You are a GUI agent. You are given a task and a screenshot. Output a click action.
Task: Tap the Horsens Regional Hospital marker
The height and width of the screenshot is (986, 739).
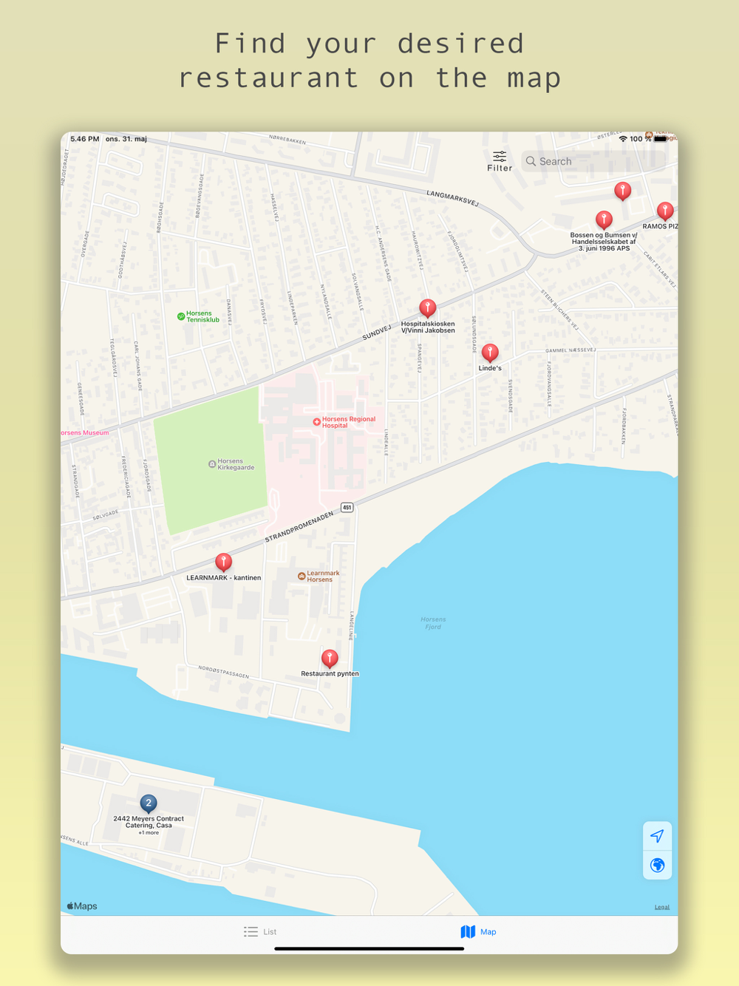pos(316,422)
